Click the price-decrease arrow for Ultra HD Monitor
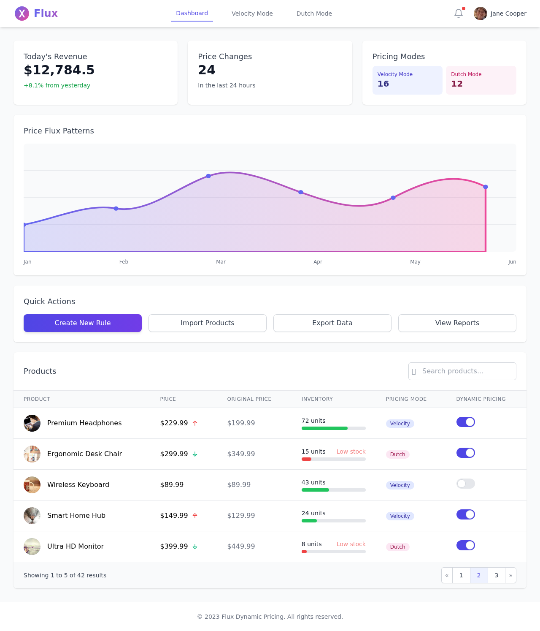 (x=194, y=546)
